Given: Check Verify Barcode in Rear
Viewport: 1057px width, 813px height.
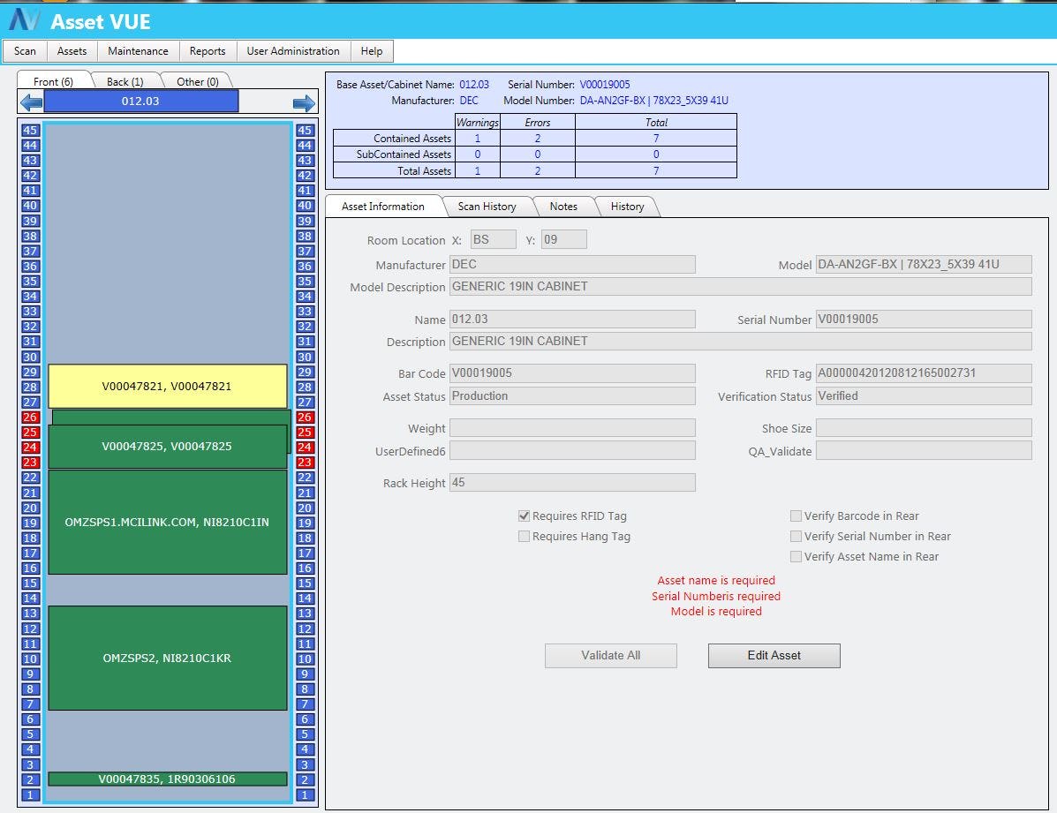Looking at the screenshot, I should 796,516.
